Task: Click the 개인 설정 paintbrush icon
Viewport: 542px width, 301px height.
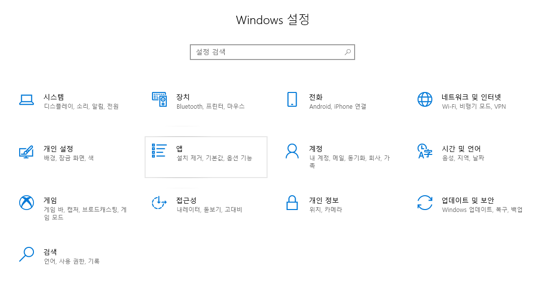Action: click(x=27, y=151)
